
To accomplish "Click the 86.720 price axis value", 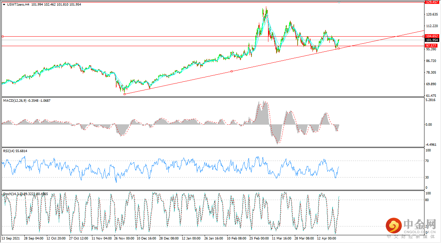I will 431,61.
